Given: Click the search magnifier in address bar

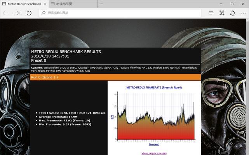Looking at the screenshot, I should [43, 13].
